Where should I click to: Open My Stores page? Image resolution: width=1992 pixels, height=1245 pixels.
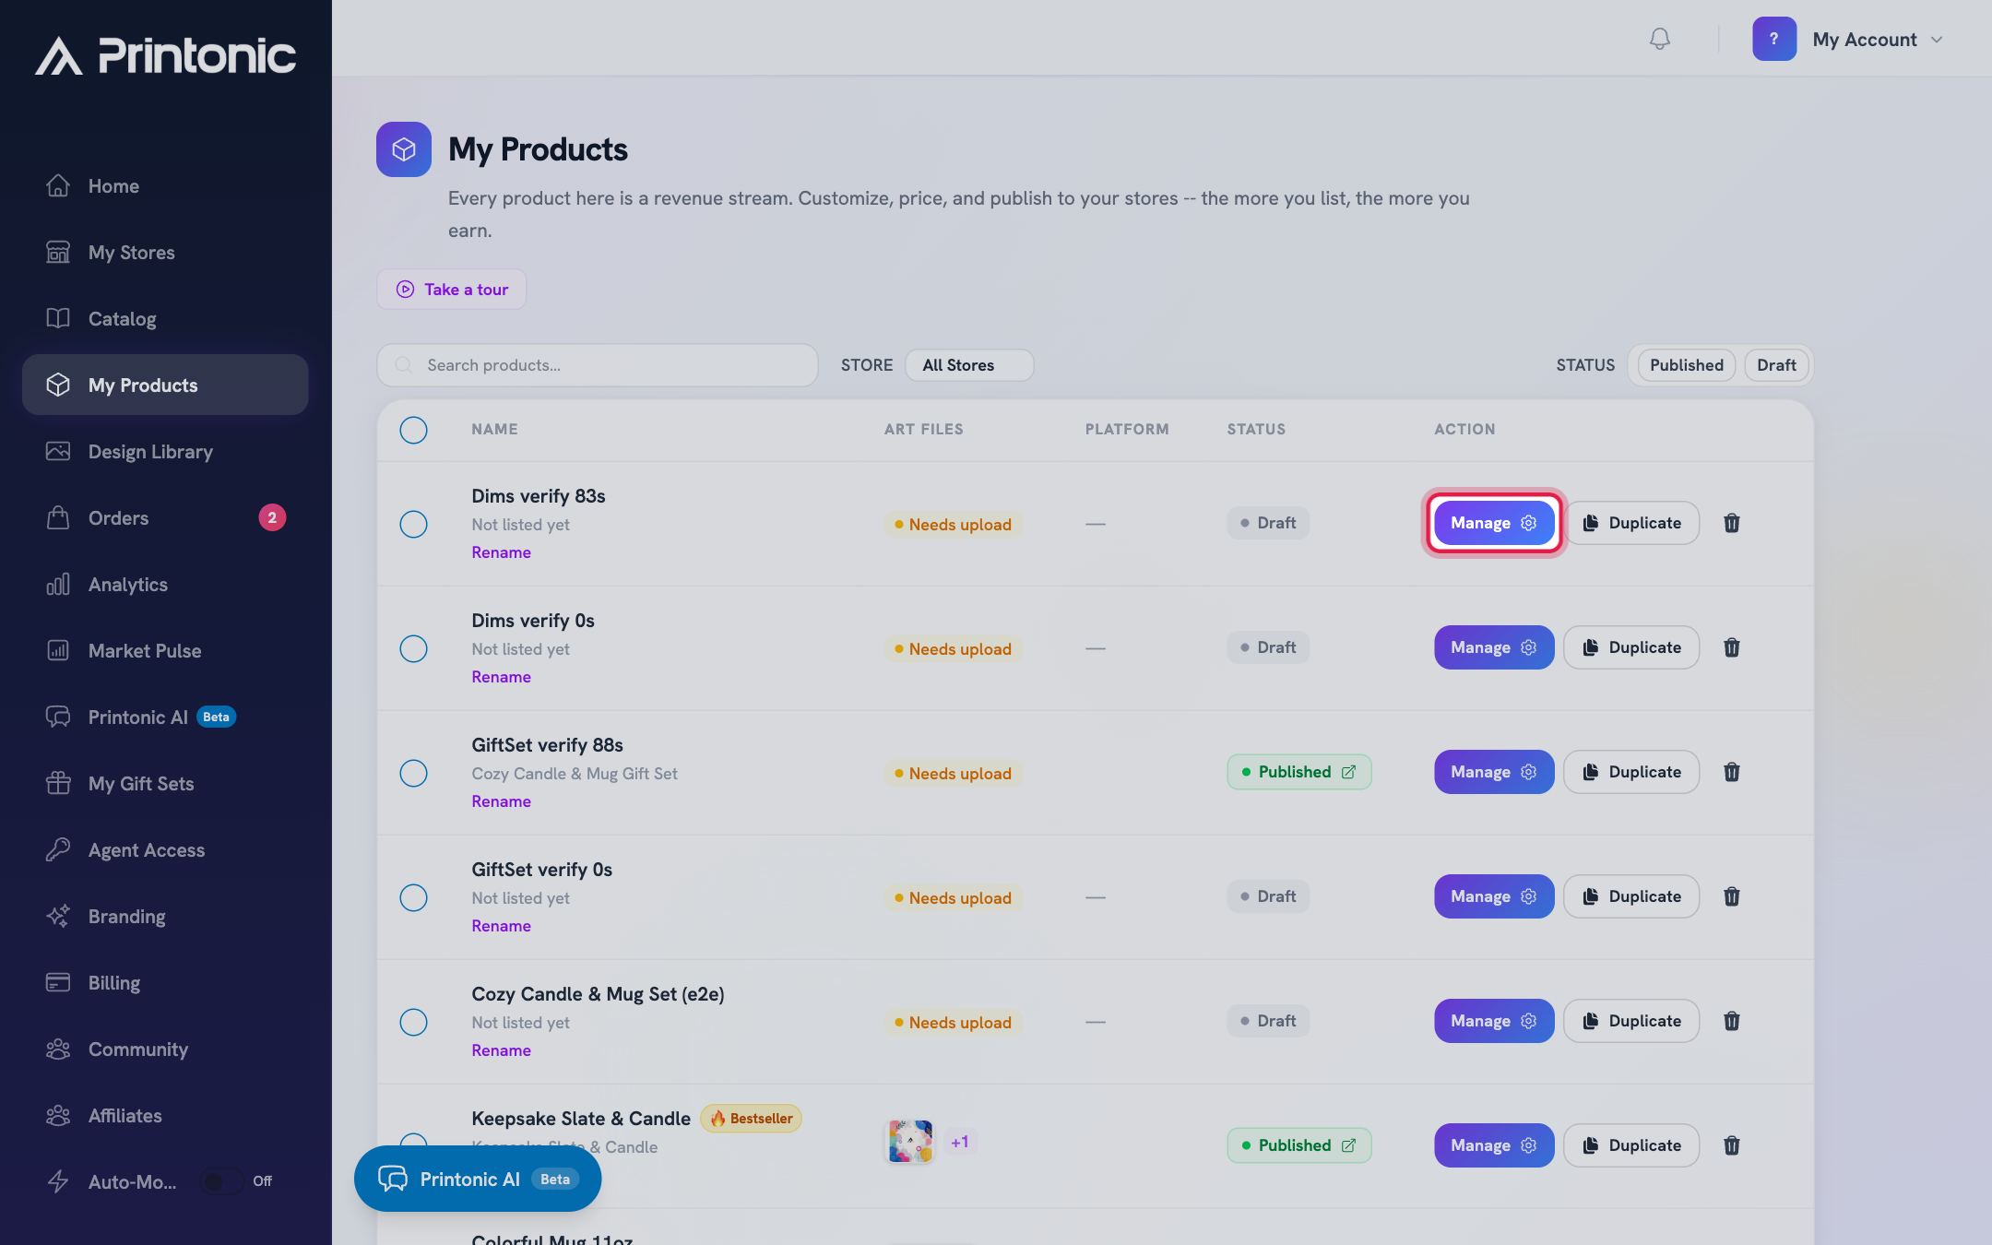tap(165, 253)
